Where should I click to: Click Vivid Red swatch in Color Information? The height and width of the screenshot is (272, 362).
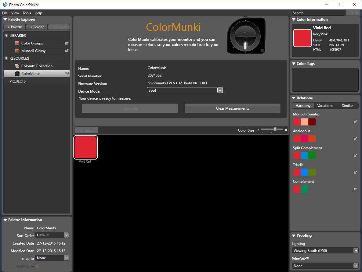302,38
